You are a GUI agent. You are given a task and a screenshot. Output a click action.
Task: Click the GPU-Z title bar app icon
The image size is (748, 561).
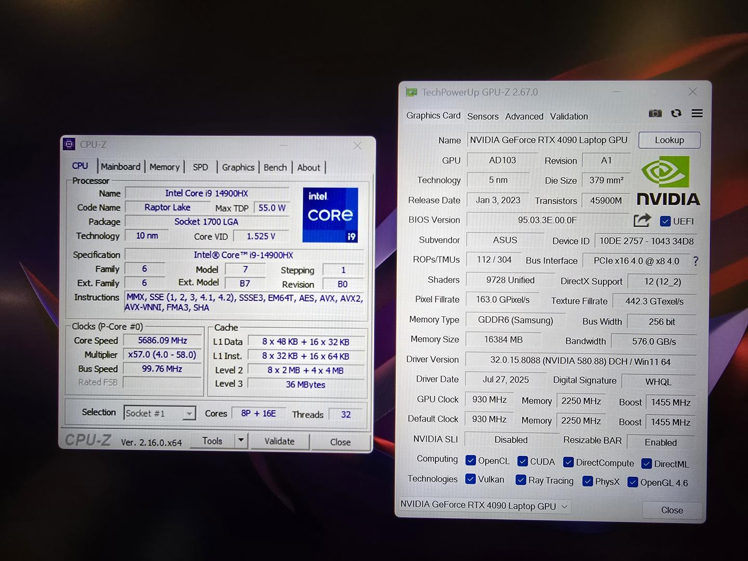point(411,92)
